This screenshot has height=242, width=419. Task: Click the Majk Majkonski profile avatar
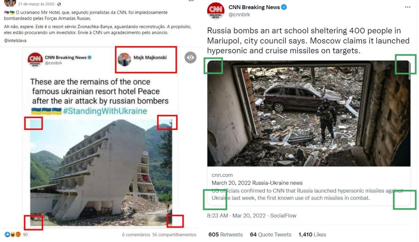click(124, 59)
